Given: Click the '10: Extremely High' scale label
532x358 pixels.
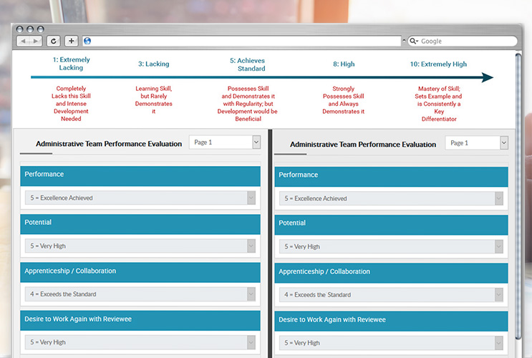Looking at the screenshot, I should click(x=438, y=64).
